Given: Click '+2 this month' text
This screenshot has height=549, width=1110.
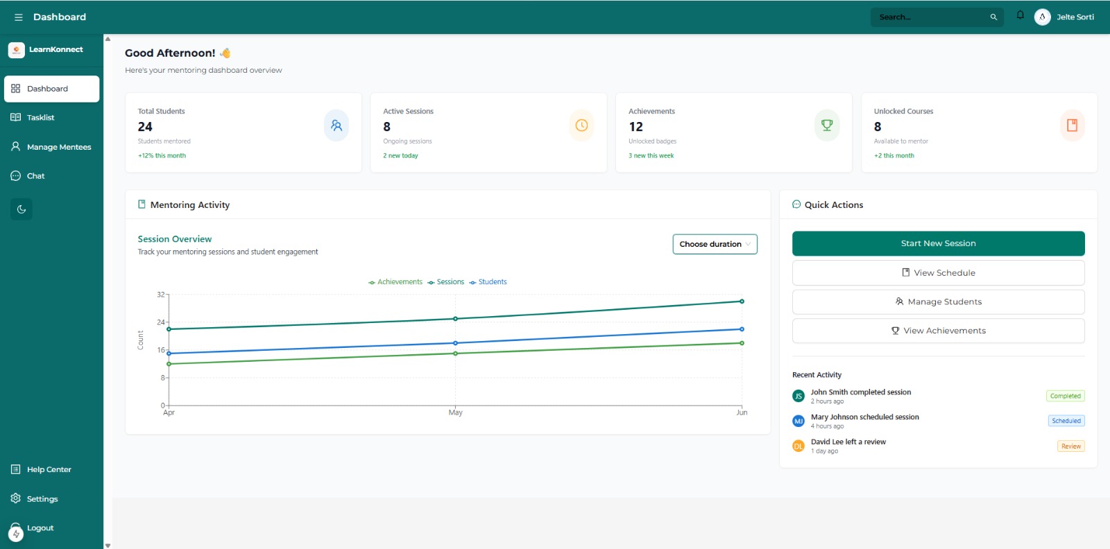Looking at the screenshot, I should pyautogui.click(x=894, y=156).
